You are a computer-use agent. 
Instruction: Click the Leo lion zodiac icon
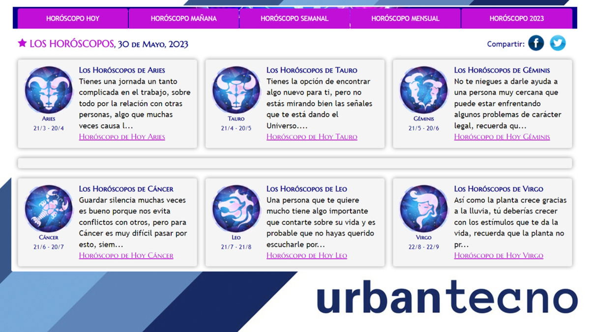pos(236,209)
